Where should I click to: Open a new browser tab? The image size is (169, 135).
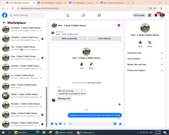click(133, 3)
